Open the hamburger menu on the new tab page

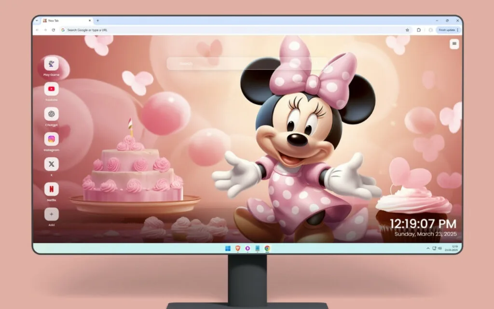454,44
